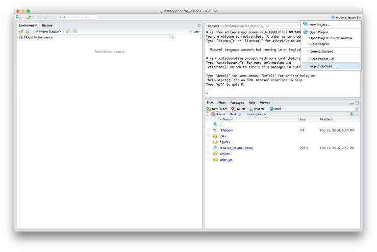Viewport: 377px width, 252px height.
Task: Open the More gear dropdown
Action: click(277, 109)
